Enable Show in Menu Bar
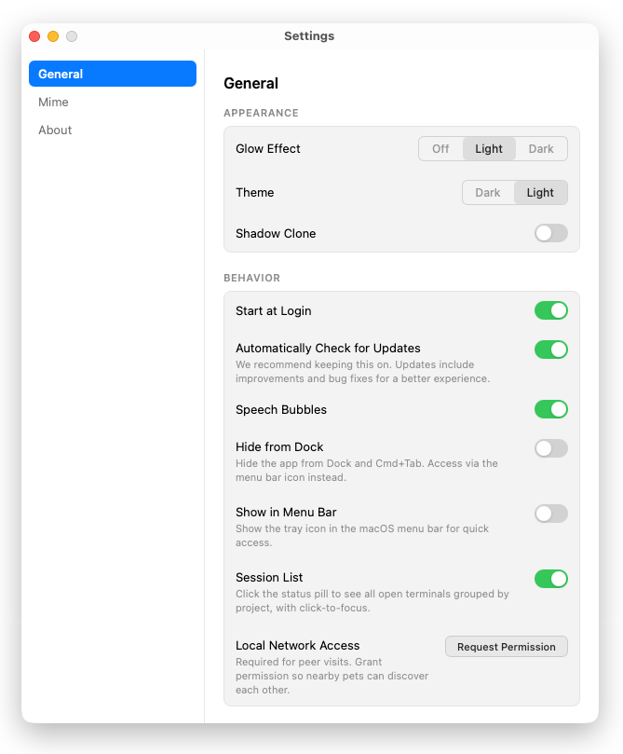 (550, 514)
